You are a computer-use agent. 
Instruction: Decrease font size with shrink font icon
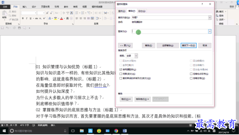coord(51,13)
